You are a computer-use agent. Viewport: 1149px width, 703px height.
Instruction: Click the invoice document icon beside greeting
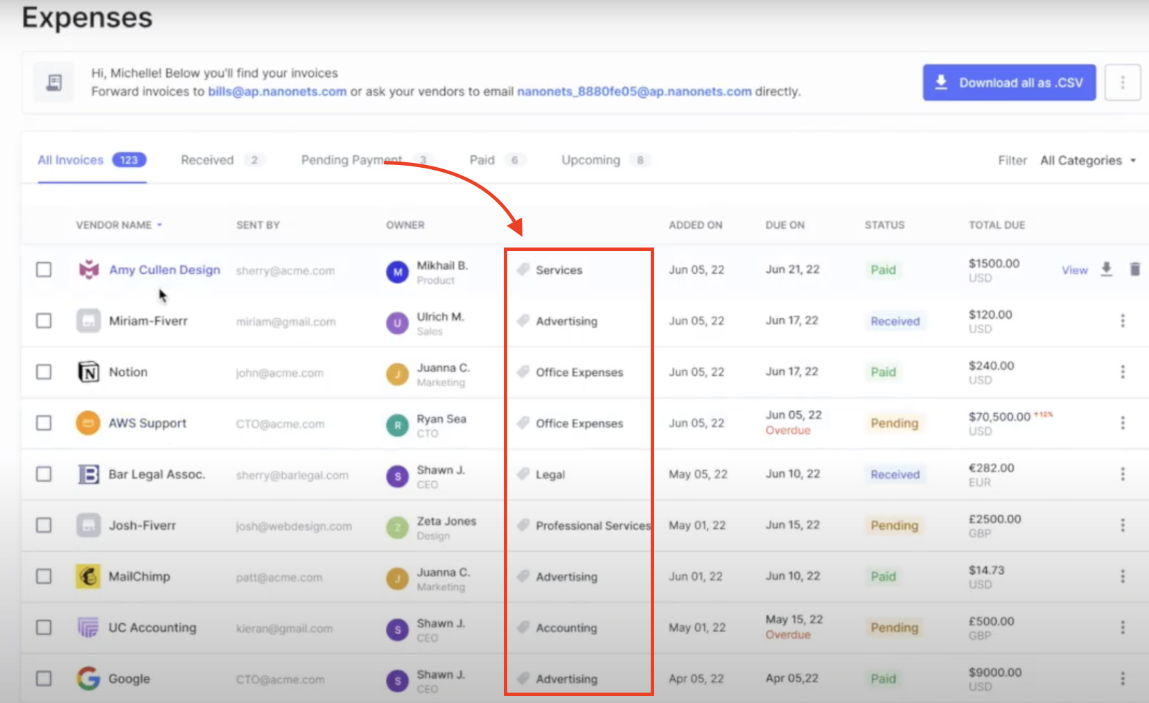54,83
